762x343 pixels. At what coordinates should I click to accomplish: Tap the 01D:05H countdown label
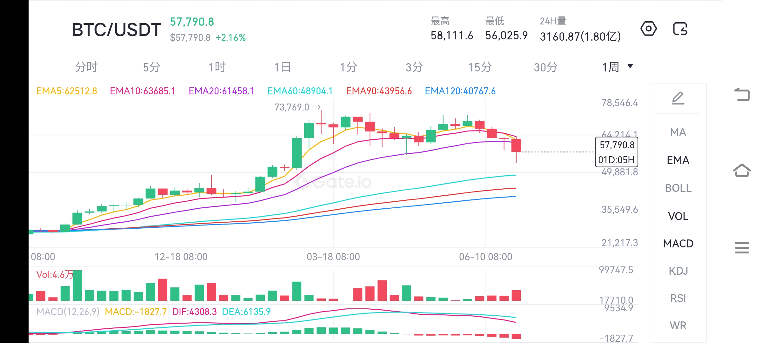(616, 160)
